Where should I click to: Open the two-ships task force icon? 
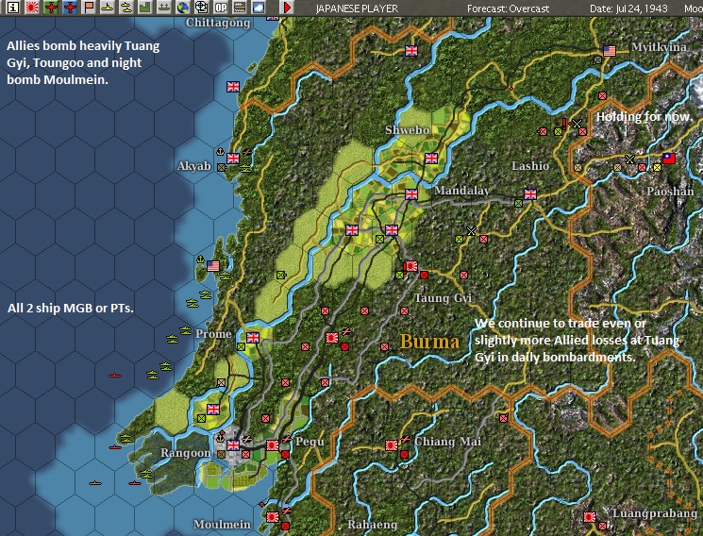pos(126,8)
